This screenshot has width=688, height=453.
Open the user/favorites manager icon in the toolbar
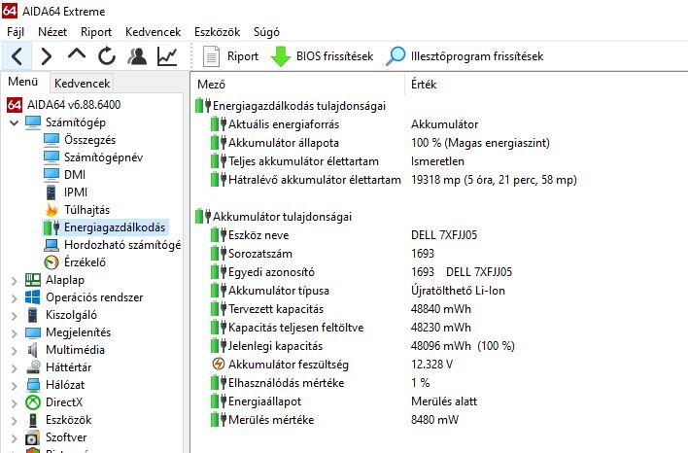pyautogui.click(x=137, y=56)
